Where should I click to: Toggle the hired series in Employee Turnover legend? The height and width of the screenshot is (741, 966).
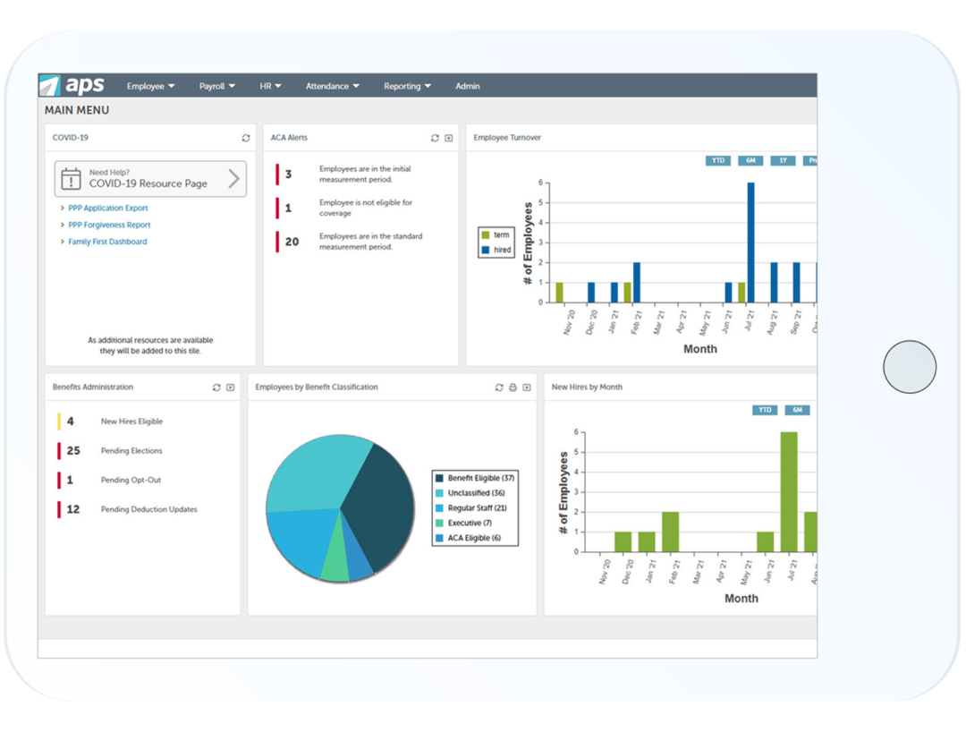tap(498, 250)
